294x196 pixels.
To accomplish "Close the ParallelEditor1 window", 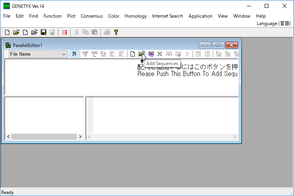I will click(x=232, y=45).
